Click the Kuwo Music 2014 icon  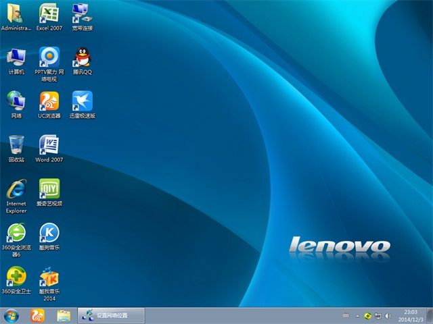point(49,277)
